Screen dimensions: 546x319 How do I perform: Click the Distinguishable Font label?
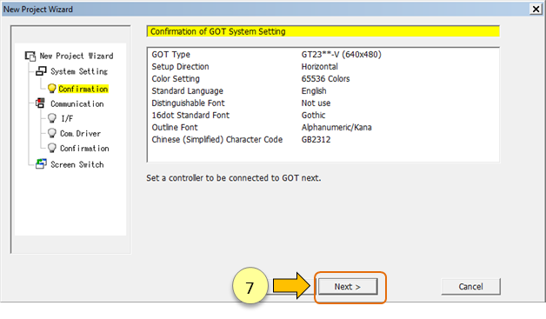click(188, 103)
